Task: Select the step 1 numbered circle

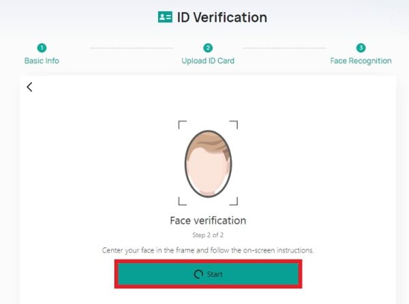Action: tap(42, 48)
